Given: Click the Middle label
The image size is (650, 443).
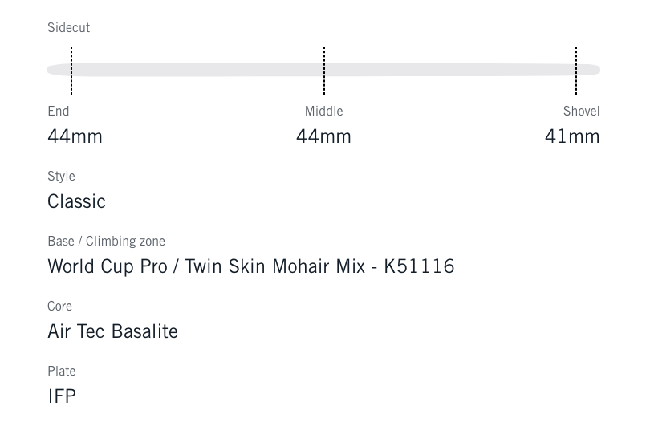Looking at the screenshot, I should click(x=323, y=112).
